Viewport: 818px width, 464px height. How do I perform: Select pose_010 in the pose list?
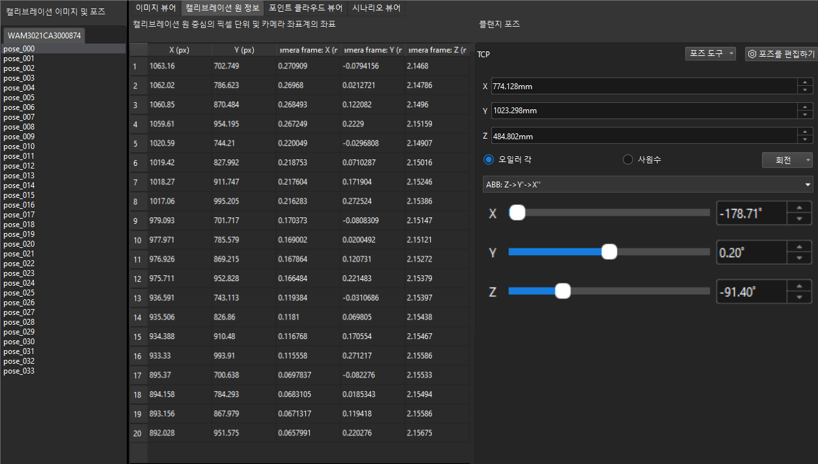[63, 146]
